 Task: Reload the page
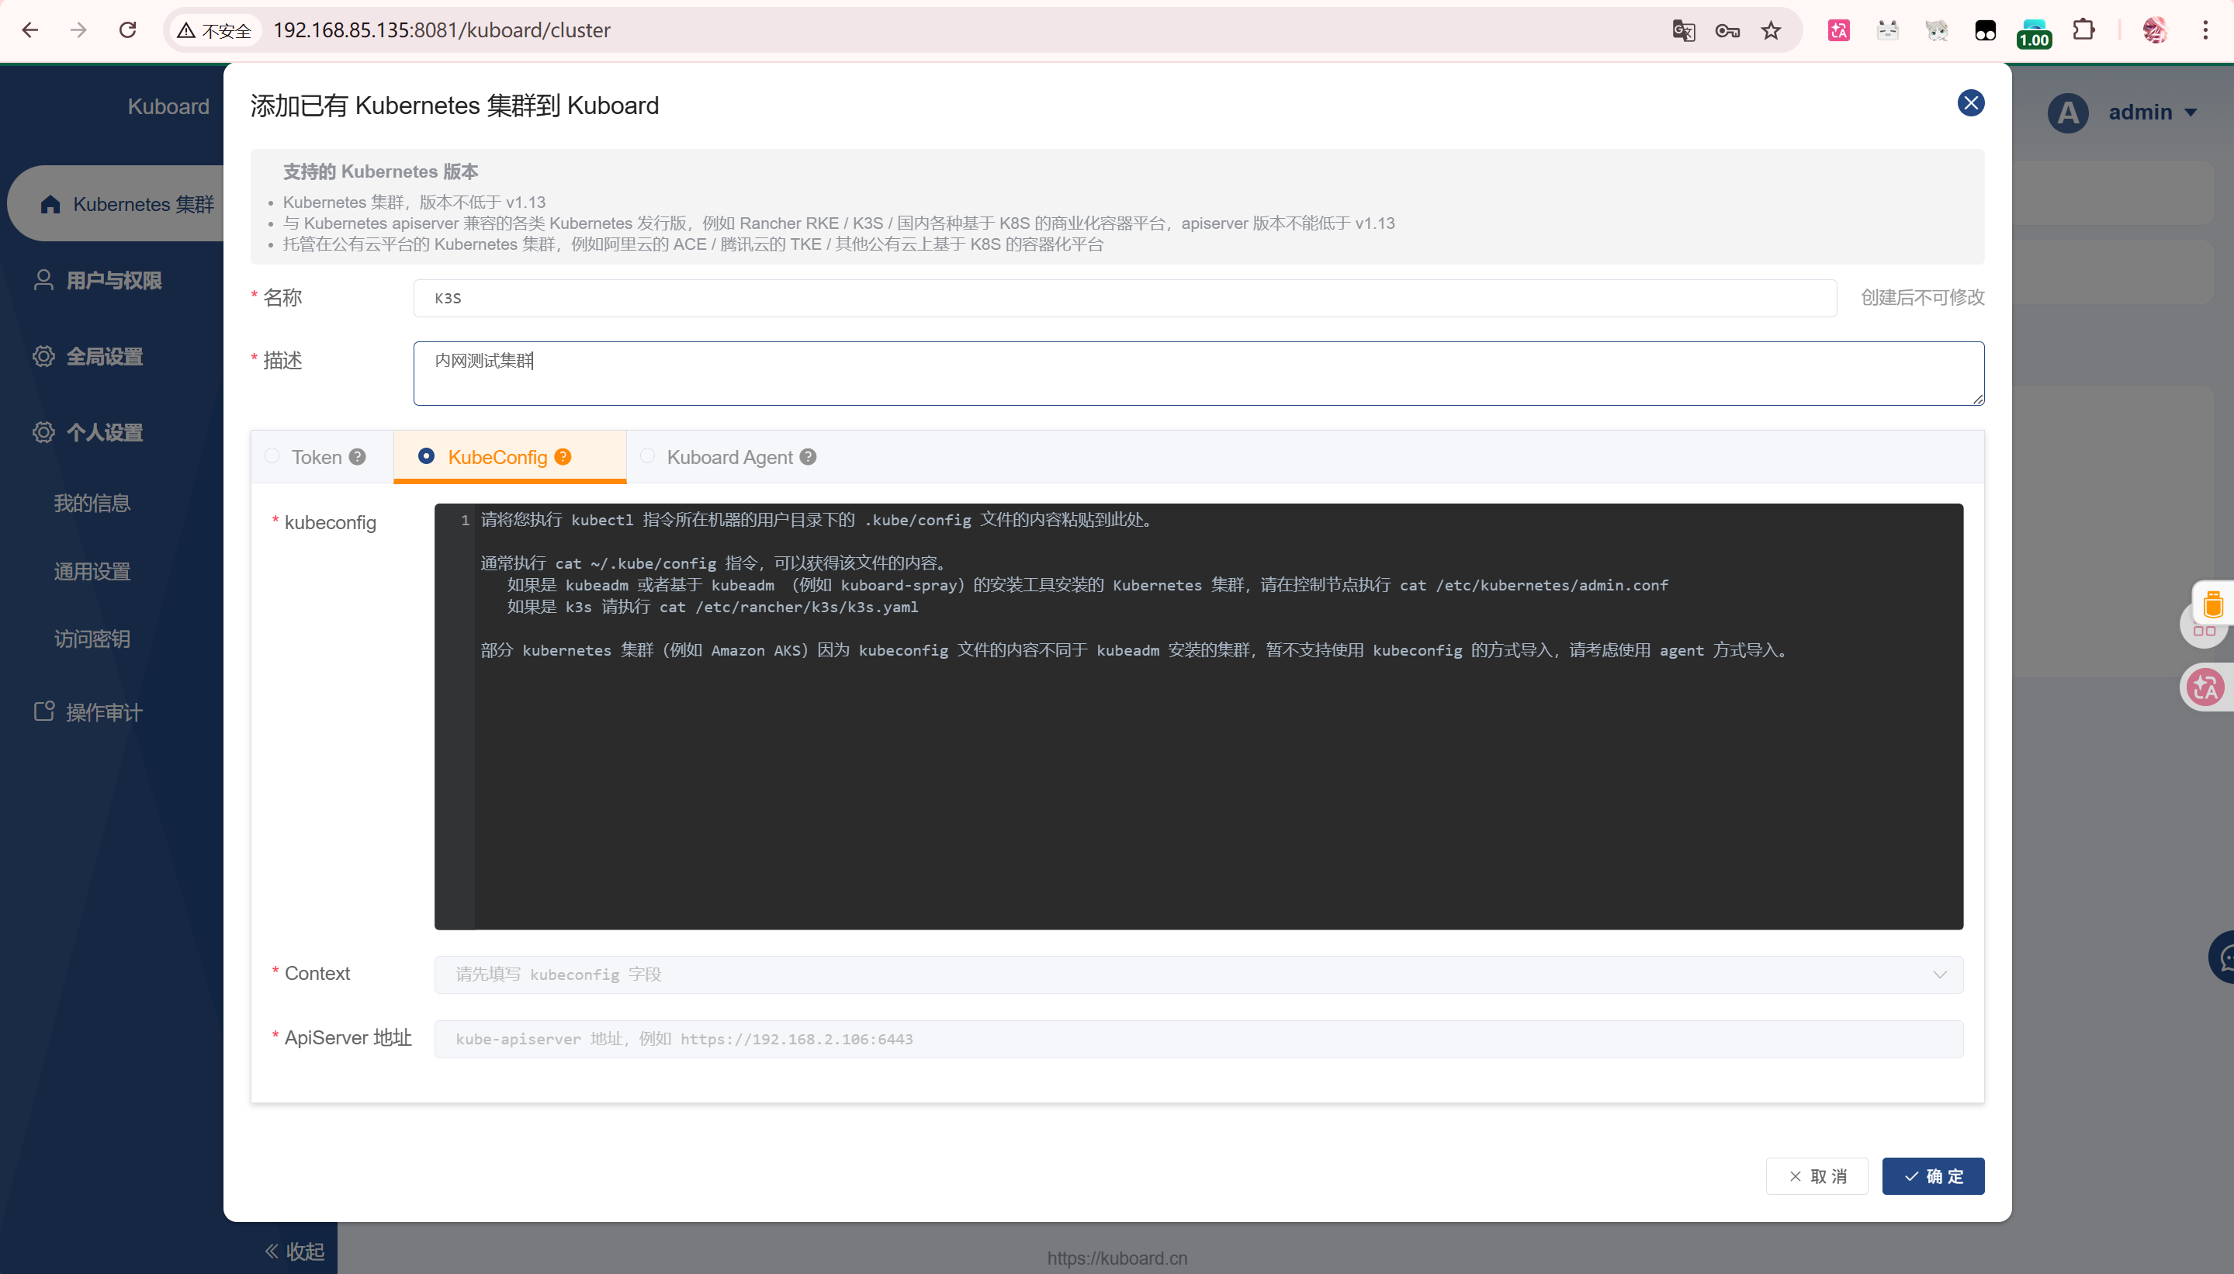[128, 30]
